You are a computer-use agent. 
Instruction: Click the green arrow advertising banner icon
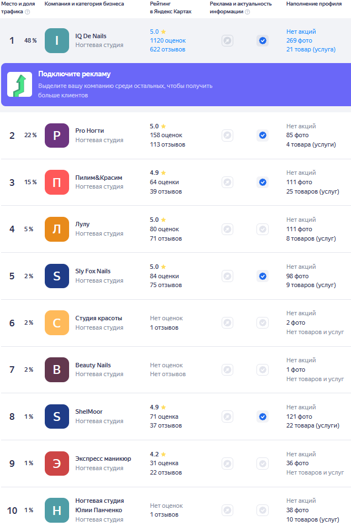[20, 84]
